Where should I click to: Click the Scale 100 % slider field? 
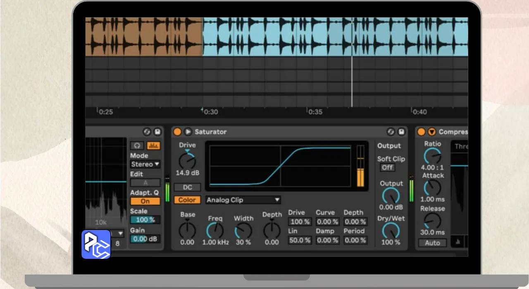click(145, 220)
